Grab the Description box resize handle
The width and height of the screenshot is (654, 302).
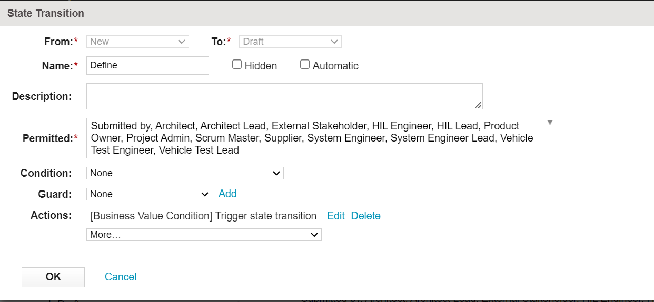[478, 105]
